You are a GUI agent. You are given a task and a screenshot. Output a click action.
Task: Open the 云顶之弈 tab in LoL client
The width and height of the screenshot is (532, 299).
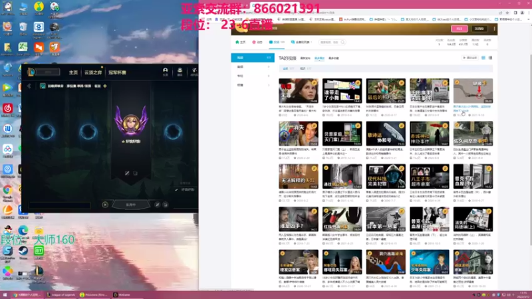93,72
